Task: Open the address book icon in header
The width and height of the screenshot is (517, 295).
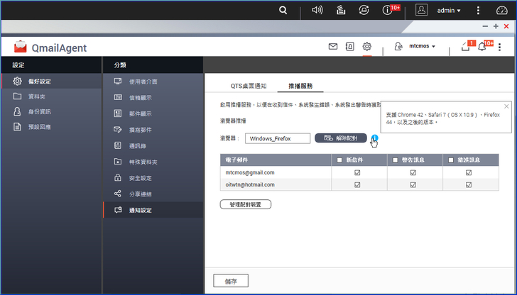Action: pos(349,47)
